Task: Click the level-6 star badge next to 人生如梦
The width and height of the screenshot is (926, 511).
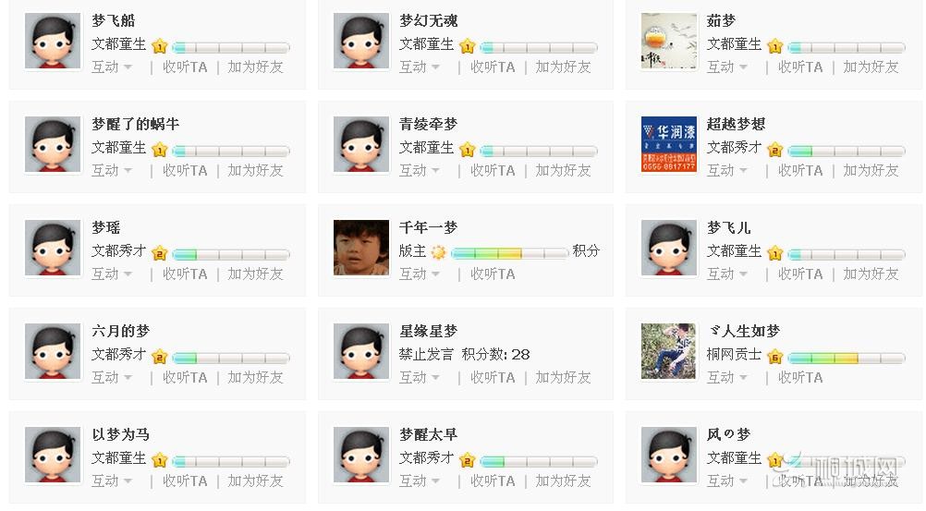Action: (774, 357)
